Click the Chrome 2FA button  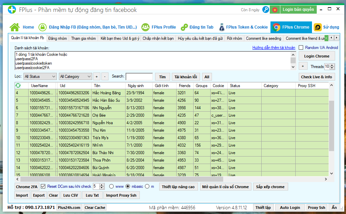coord(27,187)
